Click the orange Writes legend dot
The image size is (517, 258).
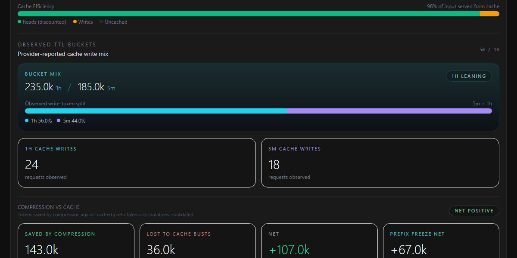click(75, 22)
